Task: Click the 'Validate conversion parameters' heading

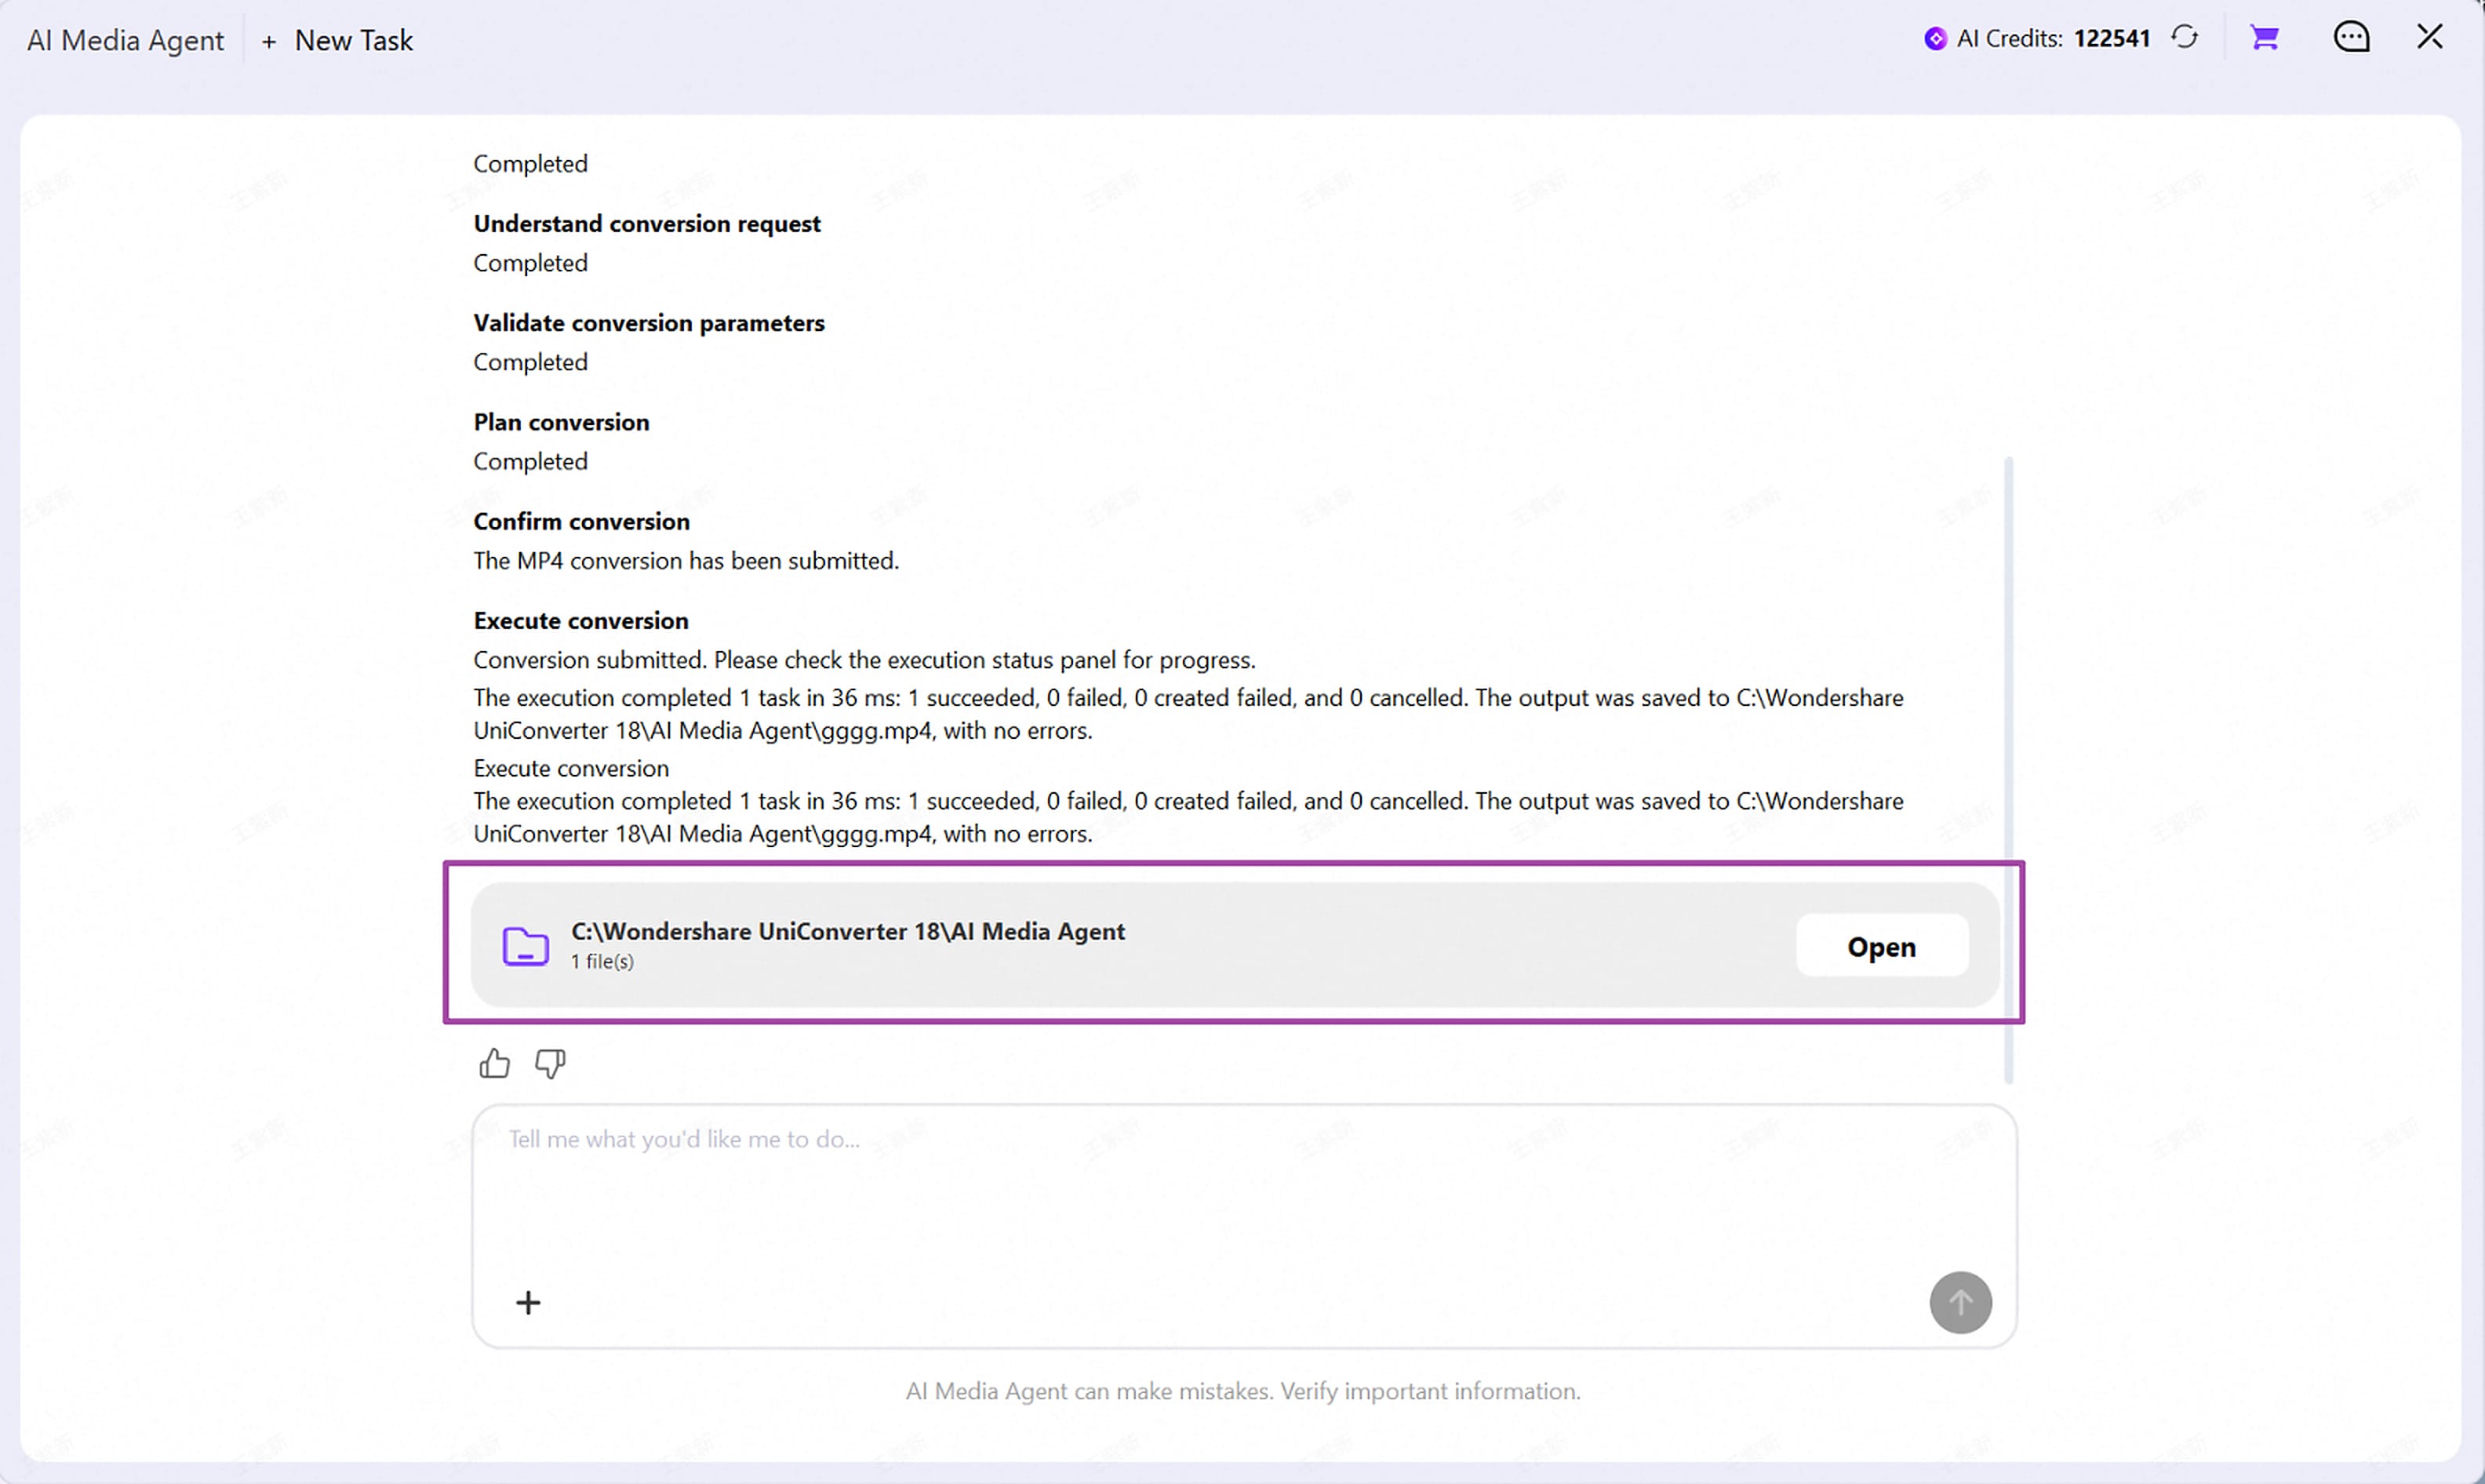Action: pos(649,323)
